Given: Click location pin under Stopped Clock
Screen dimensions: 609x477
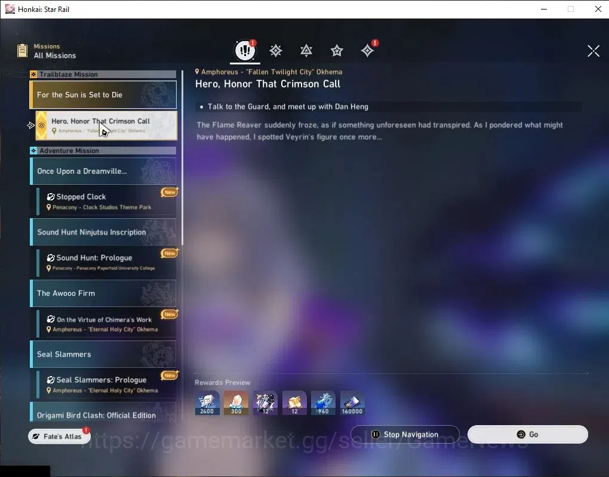Looking at the screenshot, I should [x=48, y=207].
